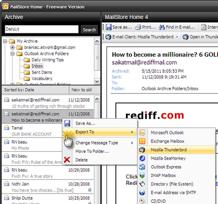This screenshot has height=204, width=218.
Task: Click the red Delete X icon
Action: [x=67, y=160]
